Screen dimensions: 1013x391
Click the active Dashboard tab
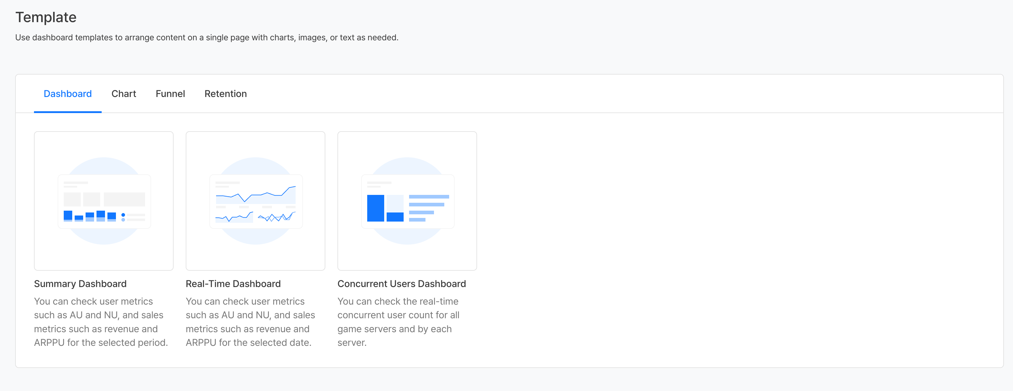68,94
